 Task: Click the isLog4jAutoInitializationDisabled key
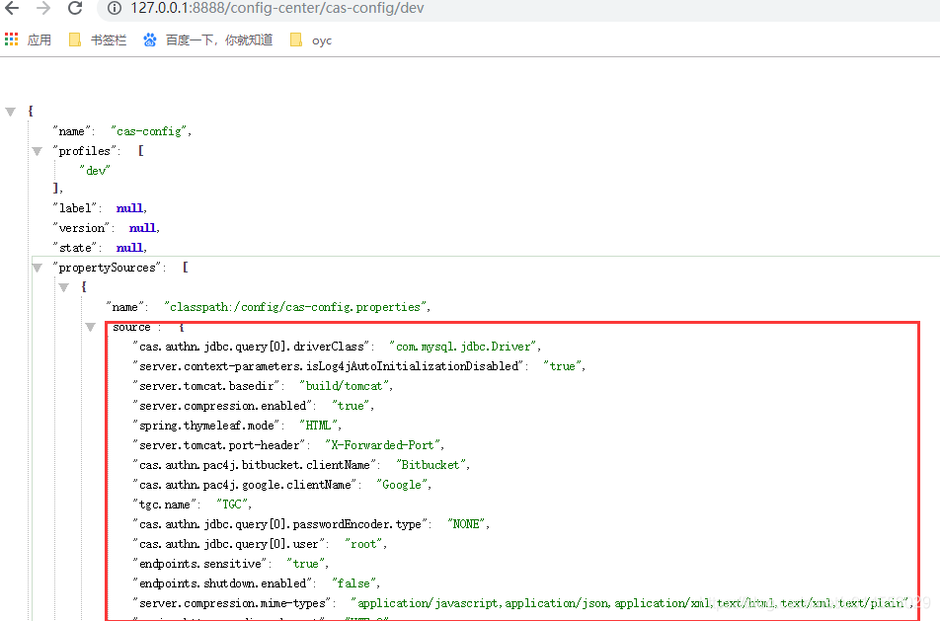pos(329,366)
